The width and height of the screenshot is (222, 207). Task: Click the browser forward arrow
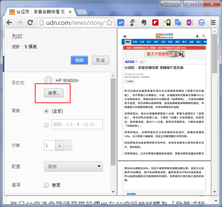[19, 23]
